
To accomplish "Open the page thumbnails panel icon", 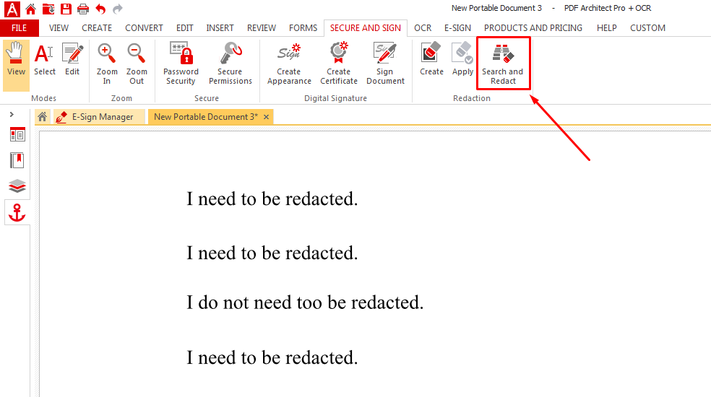I will (17, 134).
